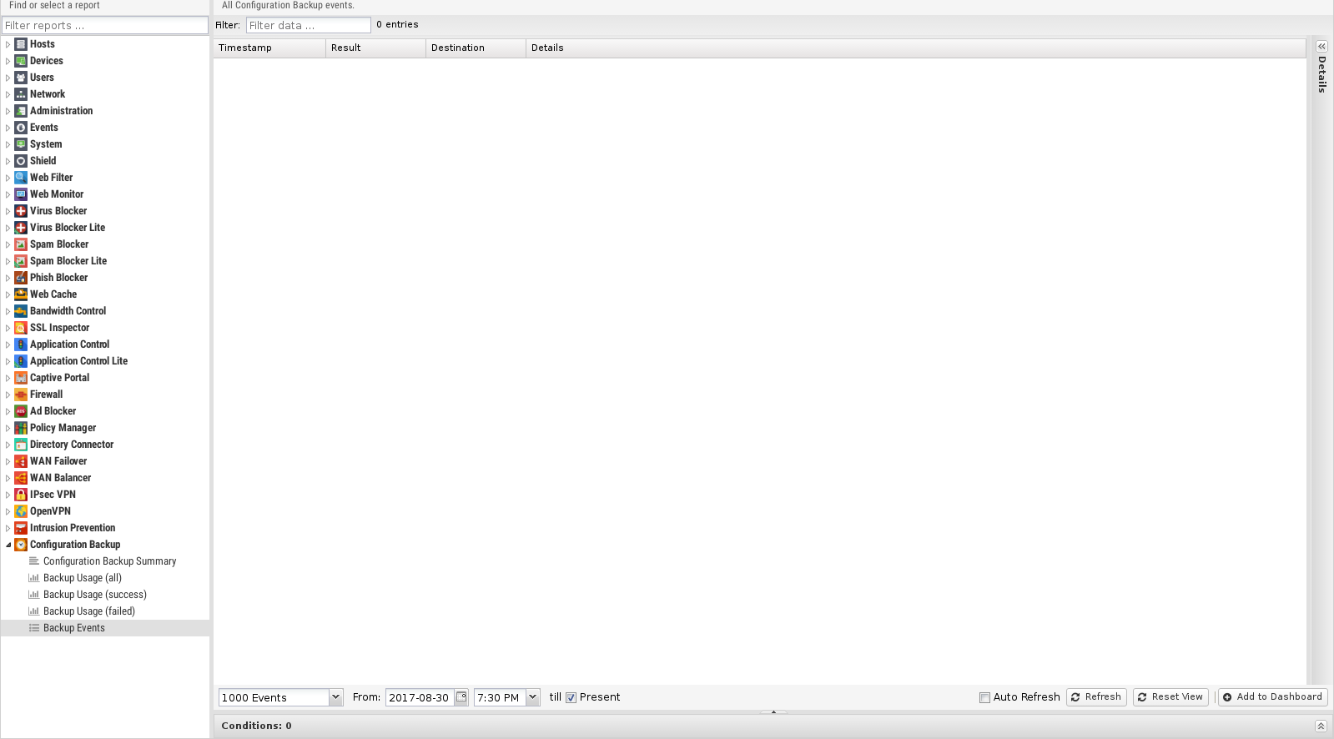Click the Web Filter icon

21,178
